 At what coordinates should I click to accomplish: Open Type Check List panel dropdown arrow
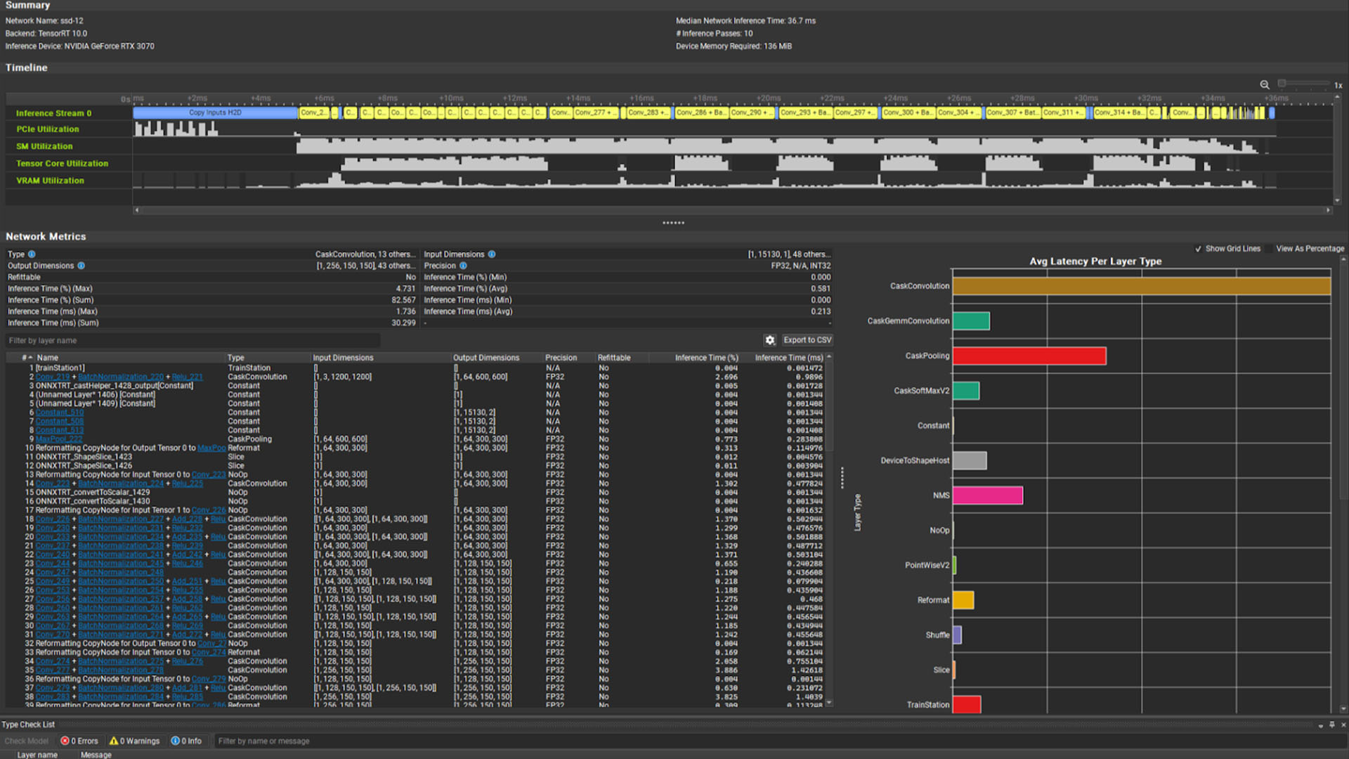click(x=1320, y=725)
